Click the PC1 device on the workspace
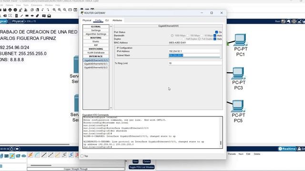 (x=240, y=40)
